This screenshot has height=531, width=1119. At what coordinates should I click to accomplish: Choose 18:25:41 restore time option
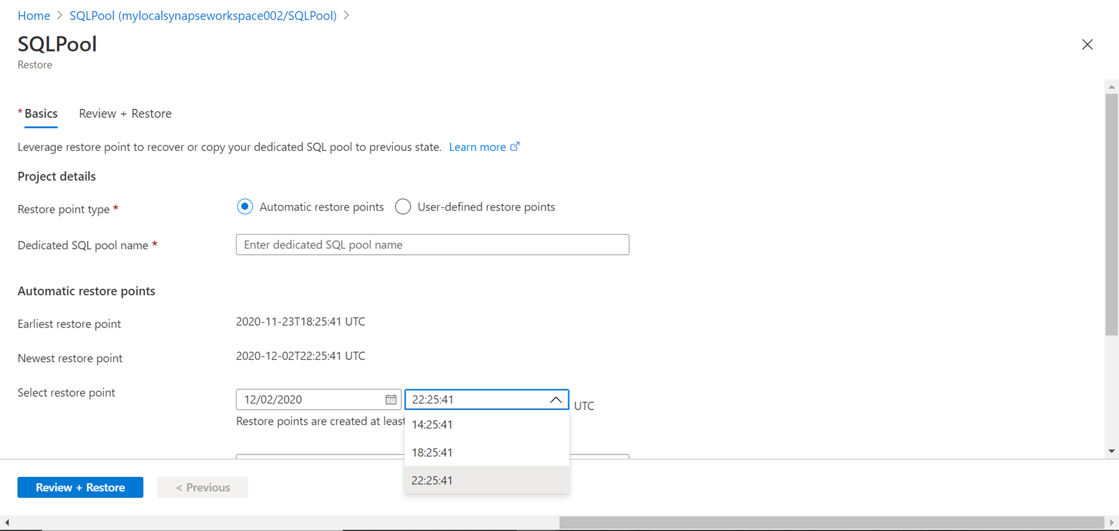[x=432, y=453]
